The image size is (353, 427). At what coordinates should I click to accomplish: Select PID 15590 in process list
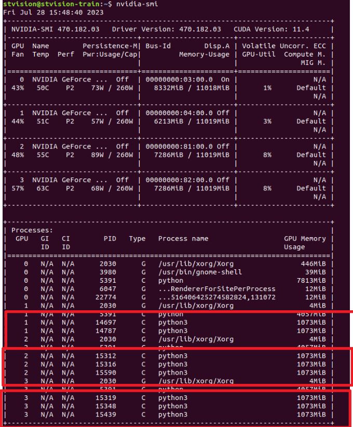click(x=106, y=373)
